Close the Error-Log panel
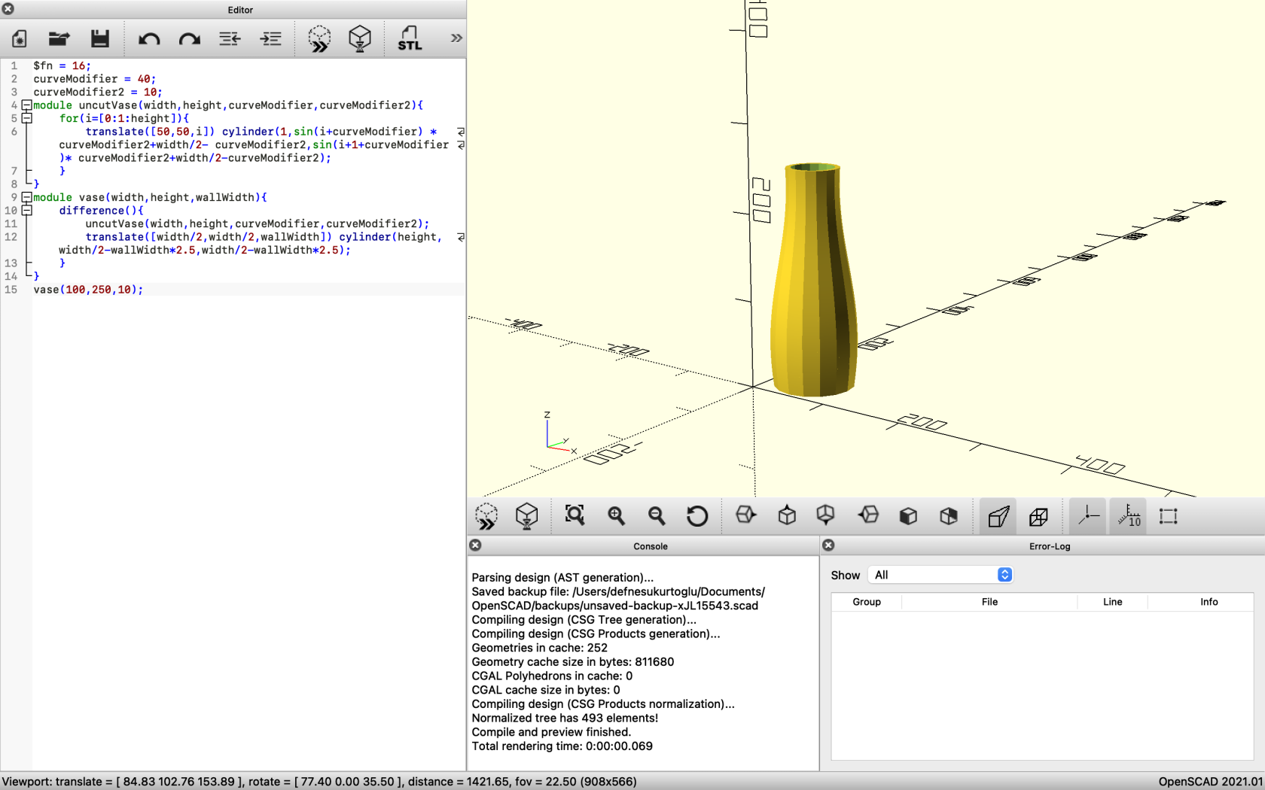 pos(828,545)
